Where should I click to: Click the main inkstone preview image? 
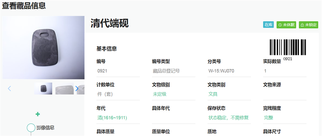(x=44, y=48)
